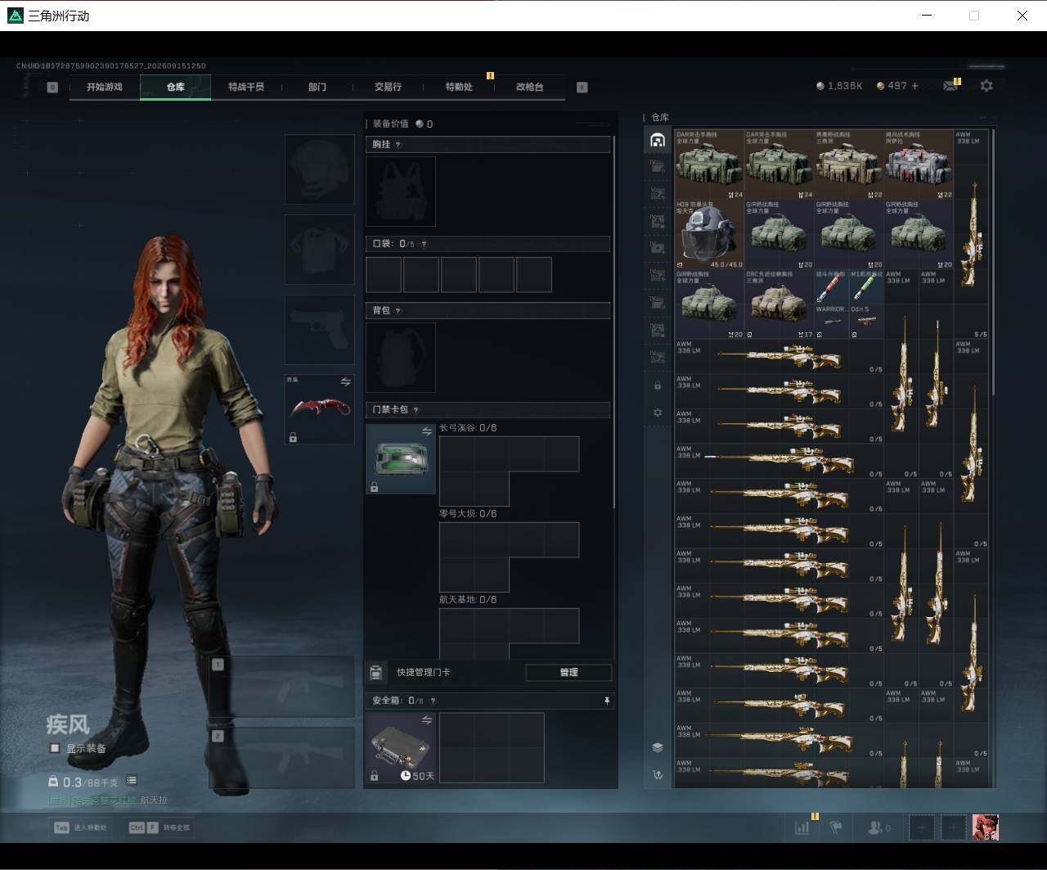
Task: Click the player avatar portrait
Action: (x=986, y=827)
